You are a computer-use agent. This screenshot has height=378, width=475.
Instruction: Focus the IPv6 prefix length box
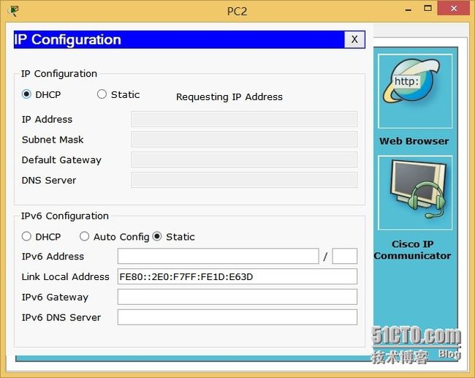click(344, 256)
